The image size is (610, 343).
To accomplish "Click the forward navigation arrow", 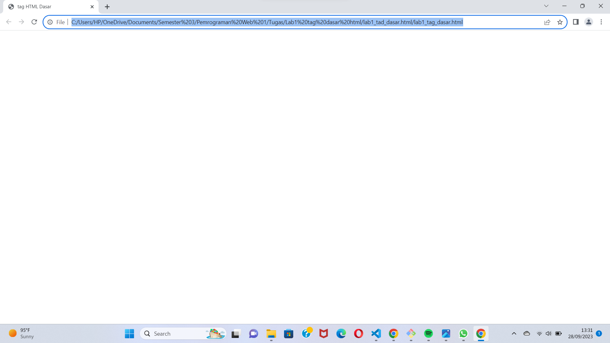I will pyautogui.click(x=22, y=22).
